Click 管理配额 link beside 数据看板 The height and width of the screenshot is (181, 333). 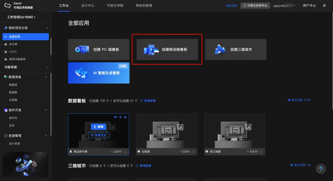[150, 101]
